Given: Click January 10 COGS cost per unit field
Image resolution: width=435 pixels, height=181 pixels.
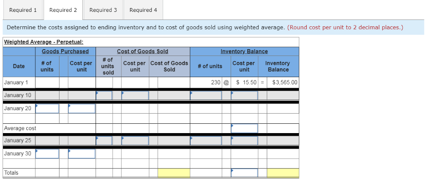Looking at the screenshot, I should [x=135, y=95].
